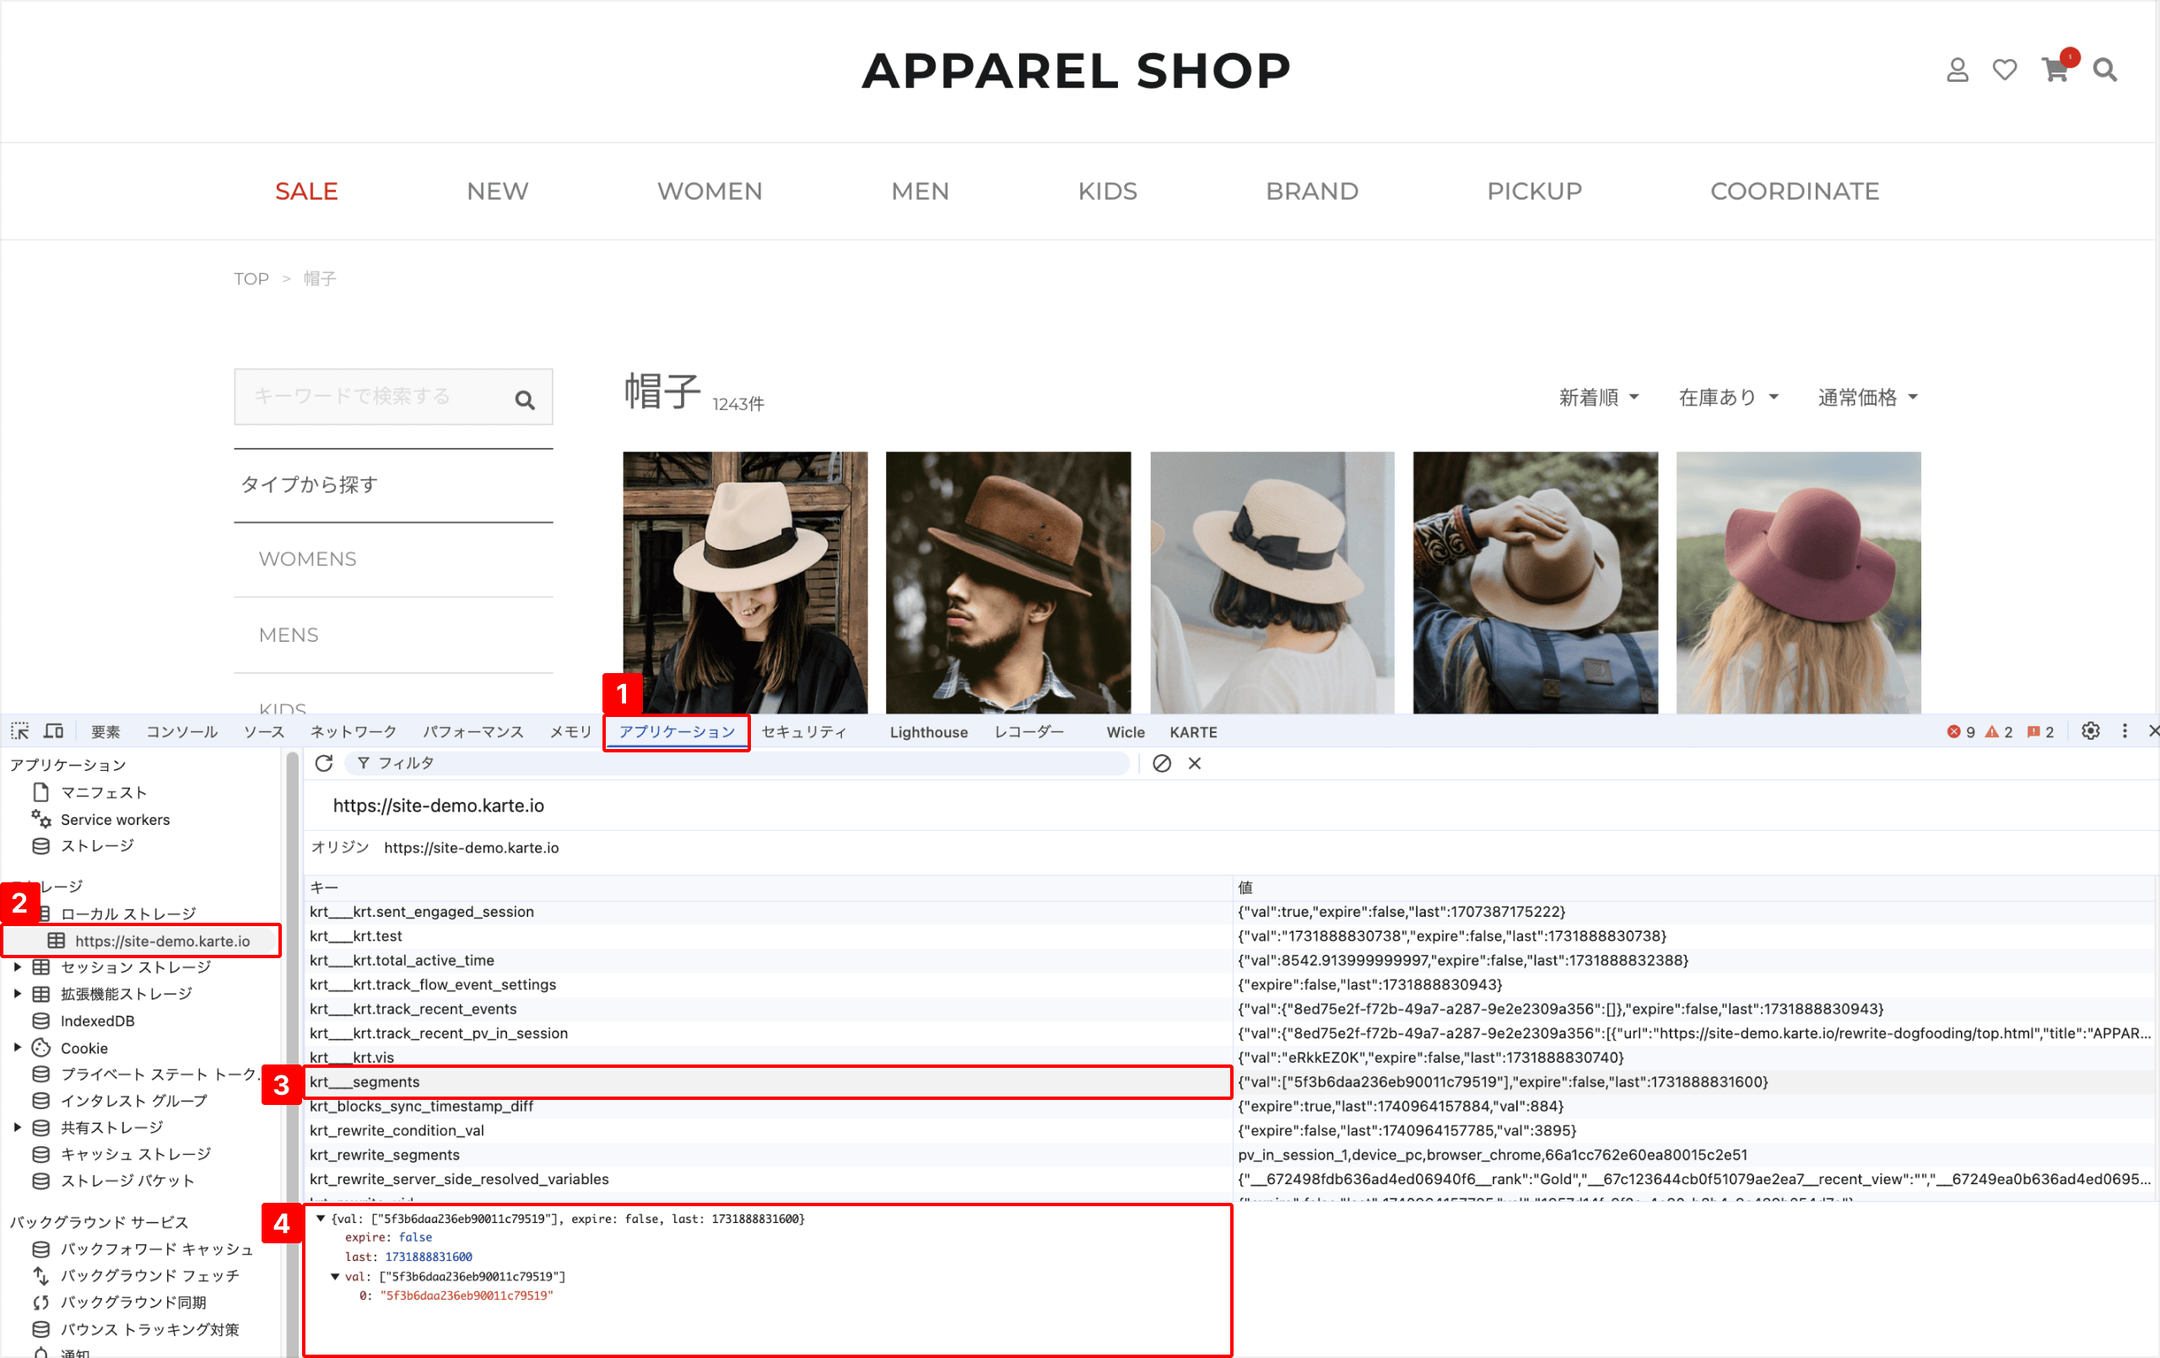Click the keyword search input field
Viewport: 2160px width, 1358px height.
[x=372, y=396]
